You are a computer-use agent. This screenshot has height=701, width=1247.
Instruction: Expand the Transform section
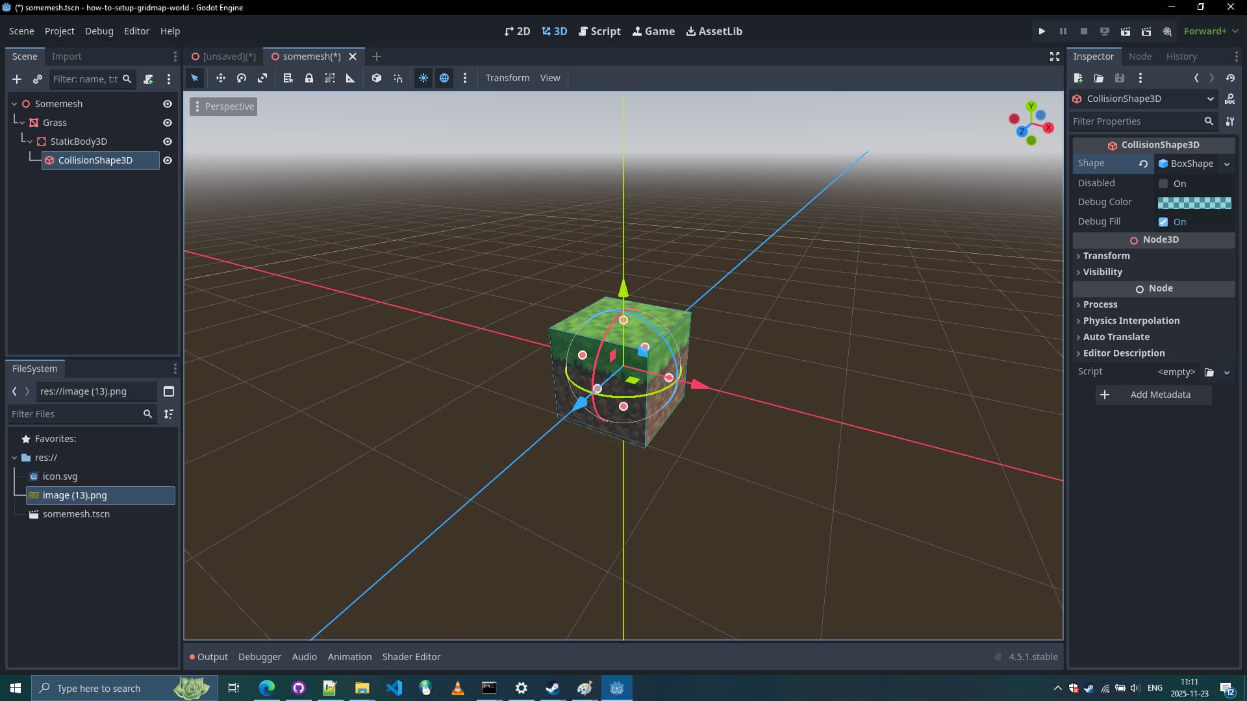1106,256
